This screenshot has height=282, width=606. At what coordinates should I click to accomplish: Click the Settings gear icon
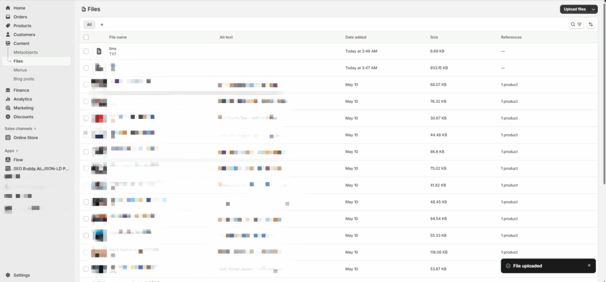point(8,275)
